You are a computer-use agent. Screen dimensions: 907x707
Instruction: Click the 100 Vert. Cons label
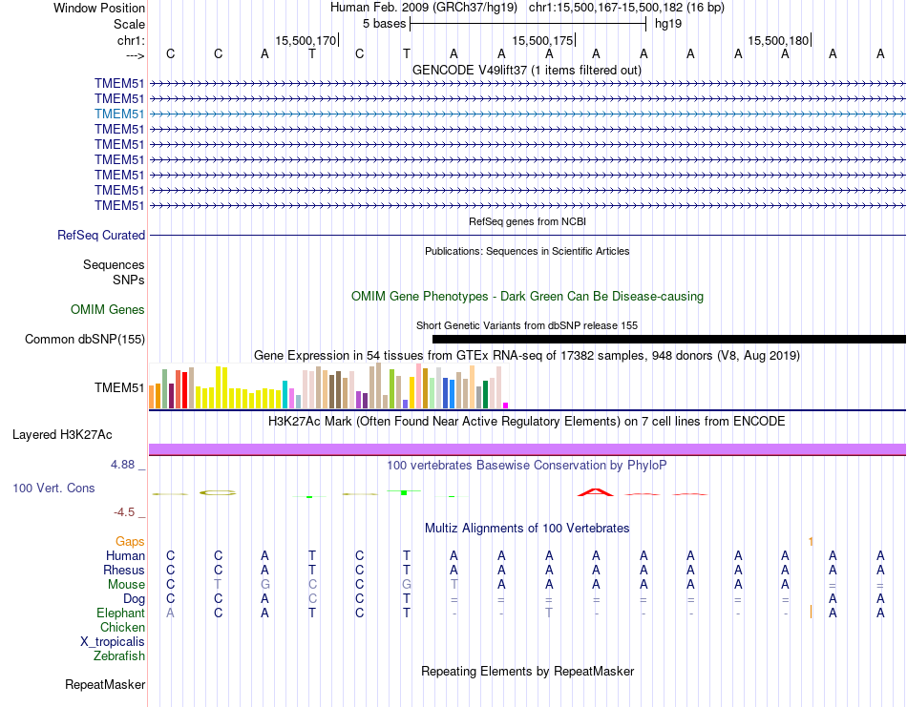coord(53,488)
